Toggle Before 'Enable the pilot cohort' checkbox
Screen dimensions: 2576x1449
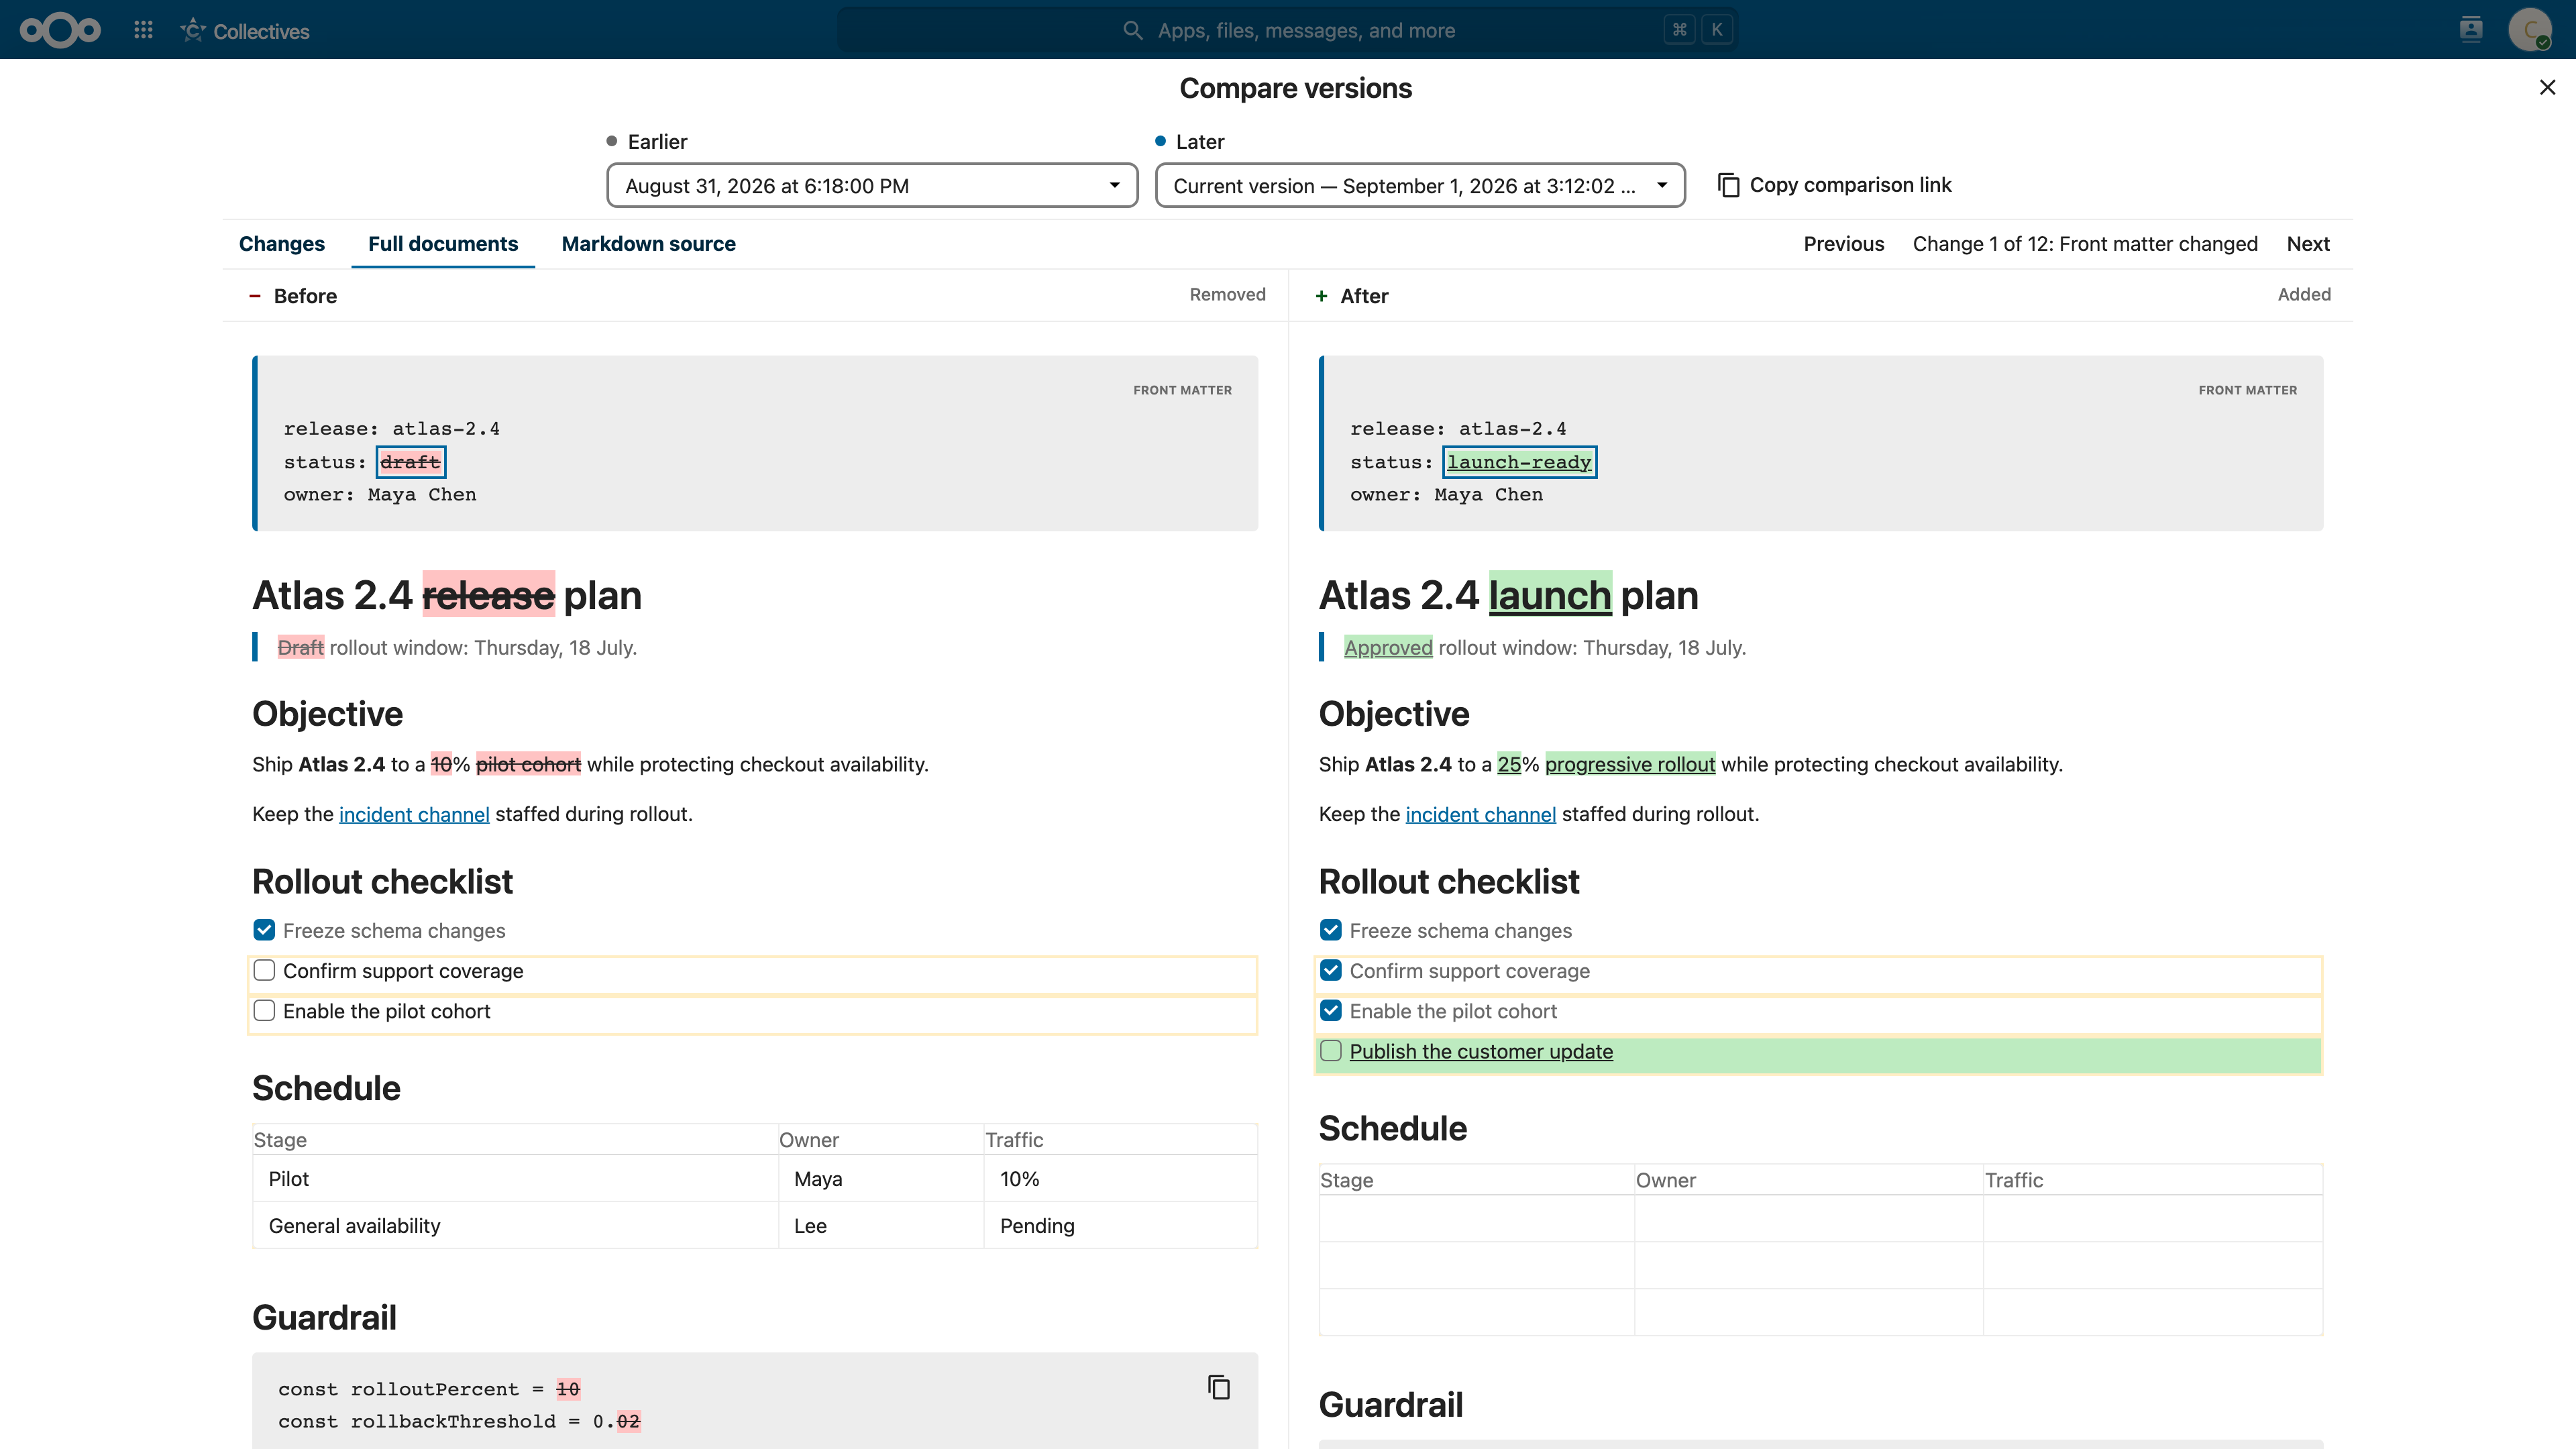tap(264, 1010)
